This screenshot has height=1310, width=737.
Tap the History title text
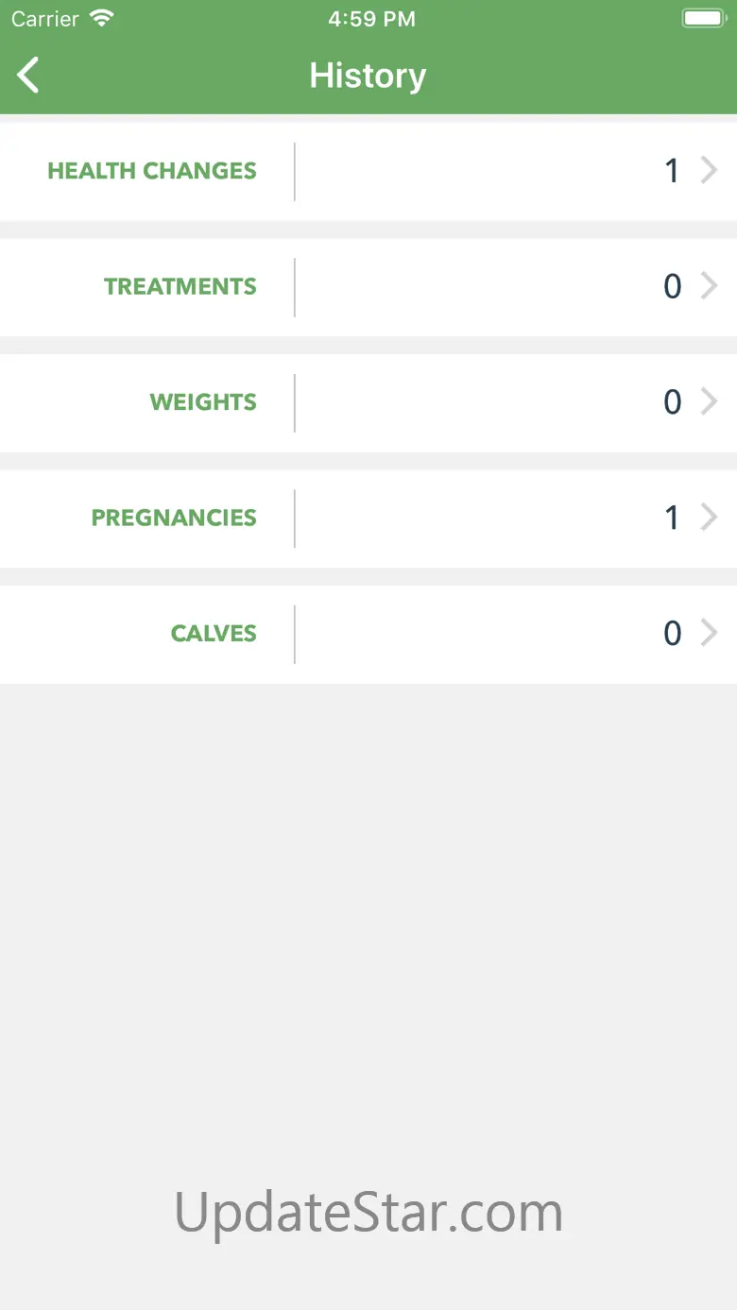click(368, 76)
